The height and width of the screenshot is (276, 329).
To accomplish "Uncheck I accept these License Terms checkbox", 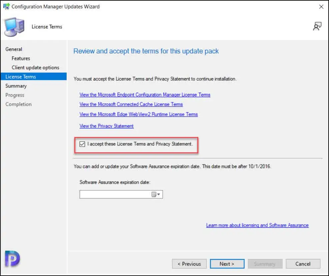I will coord(82,144).
